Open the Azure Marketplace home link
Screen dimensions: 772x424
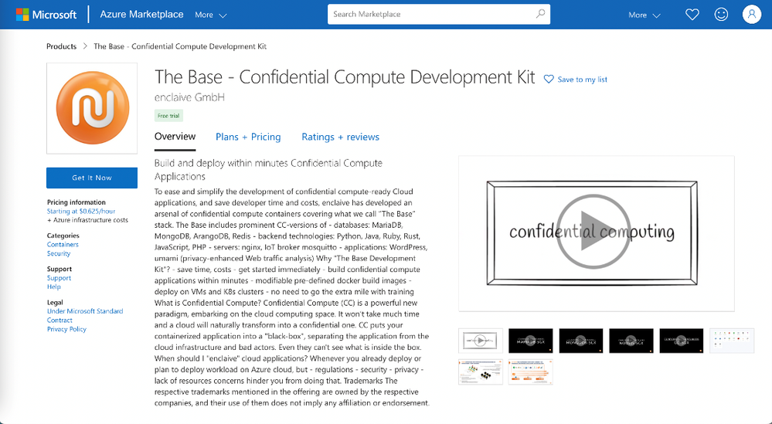click(x=141, y=15)
